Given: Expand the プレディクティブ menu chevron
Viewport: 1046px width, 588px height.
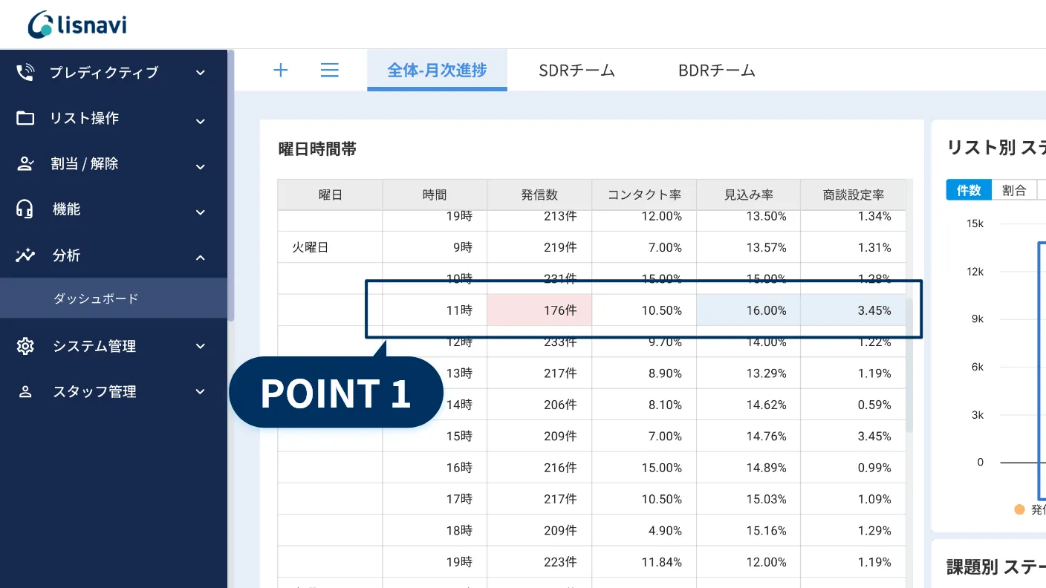Looking at the screenshot, I should point(200,73).
